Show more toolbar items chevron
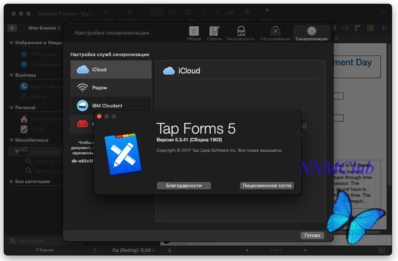 coord(384,12)
